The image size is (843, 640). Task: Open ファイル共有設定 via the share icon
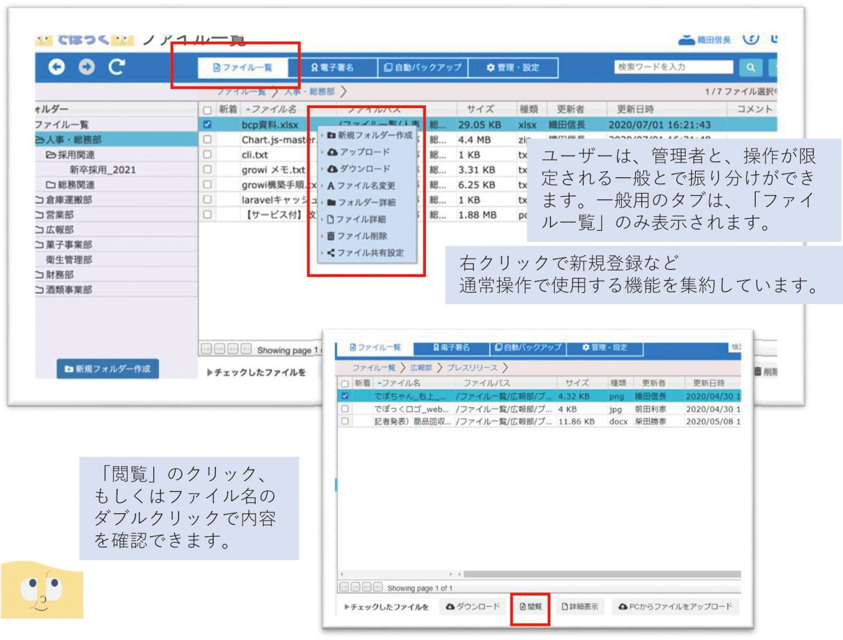[332, 254]
